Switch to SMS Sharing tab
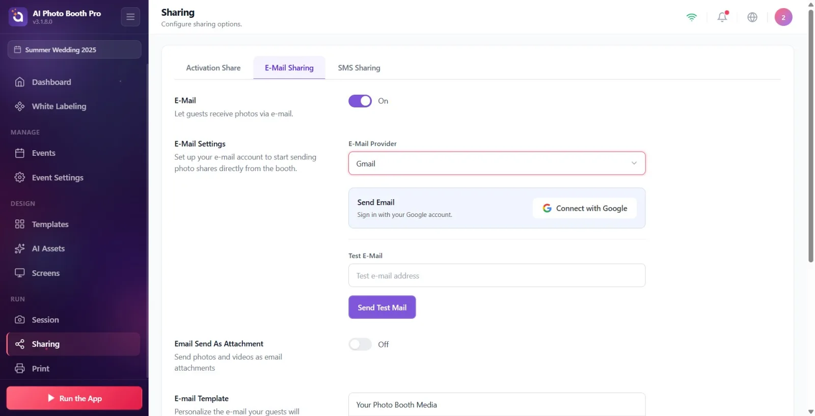This screenshot has width=815, height=416. click(359, 68)
